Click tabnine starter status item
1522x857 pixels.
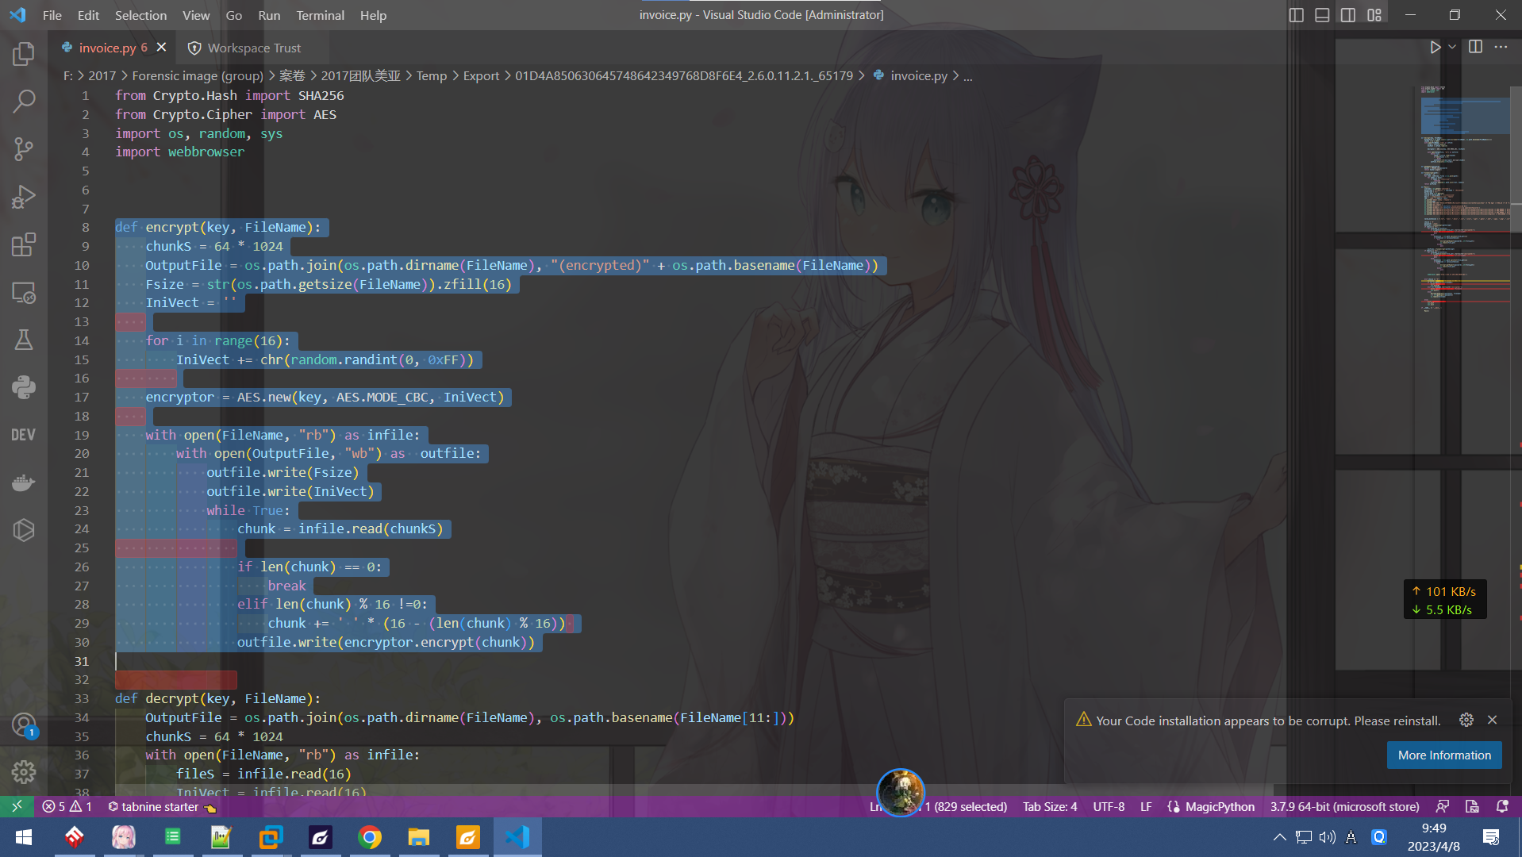(161, 806)
